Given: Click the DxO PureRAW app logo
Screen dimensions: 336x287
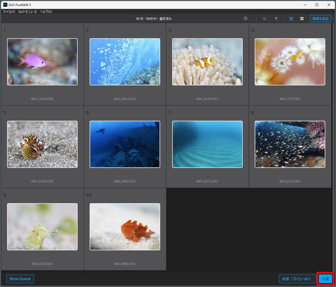Looking at the screenshot, I should click(5, 5).
